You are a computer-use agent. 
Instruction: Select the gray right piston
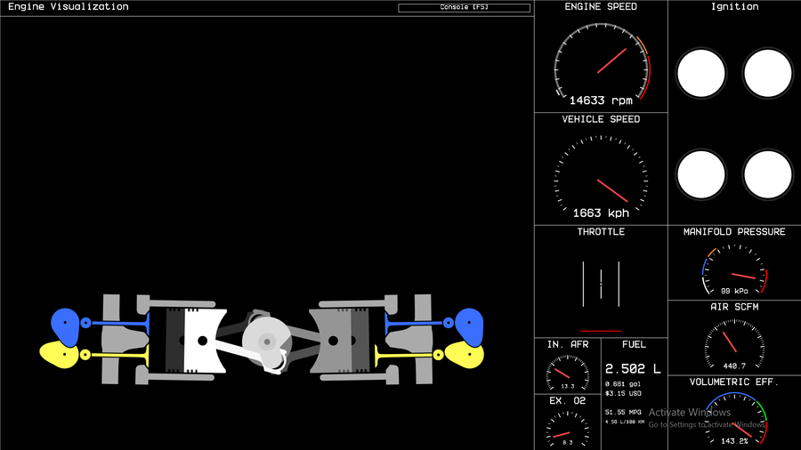329,341
